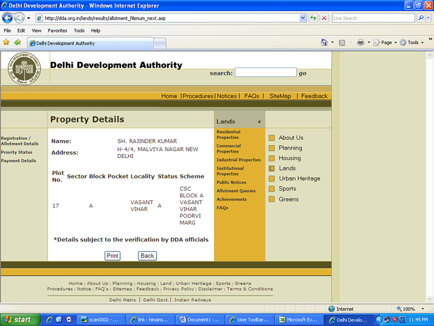434x326 pixels.
Task: Click the RSS feeds icon
Action: [x=342, y=42]
